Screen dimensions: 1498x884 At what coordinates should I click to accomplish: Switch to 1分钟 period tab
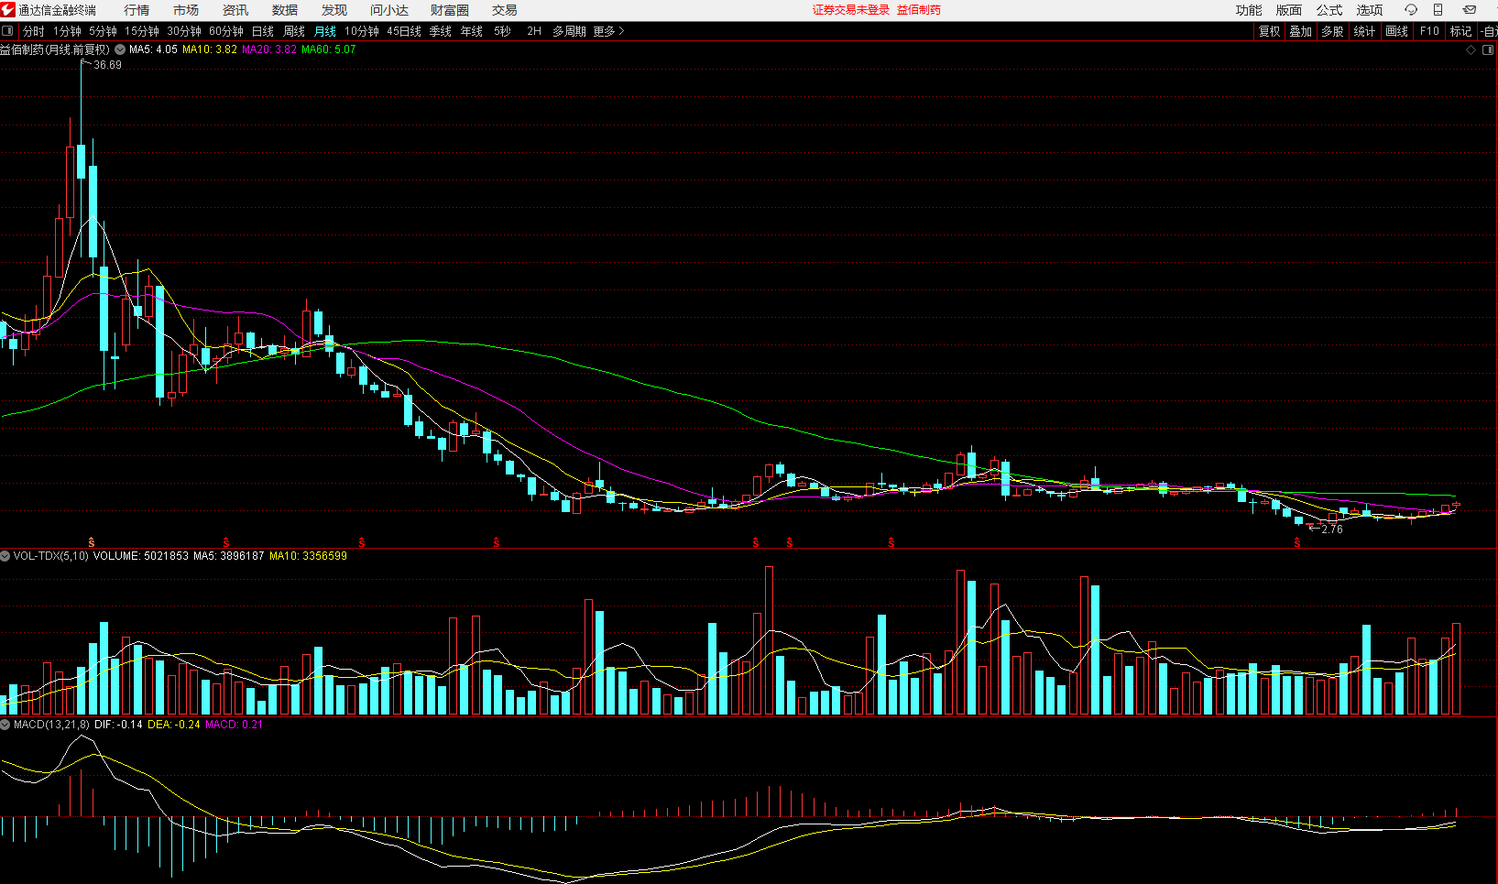(67, 31)
